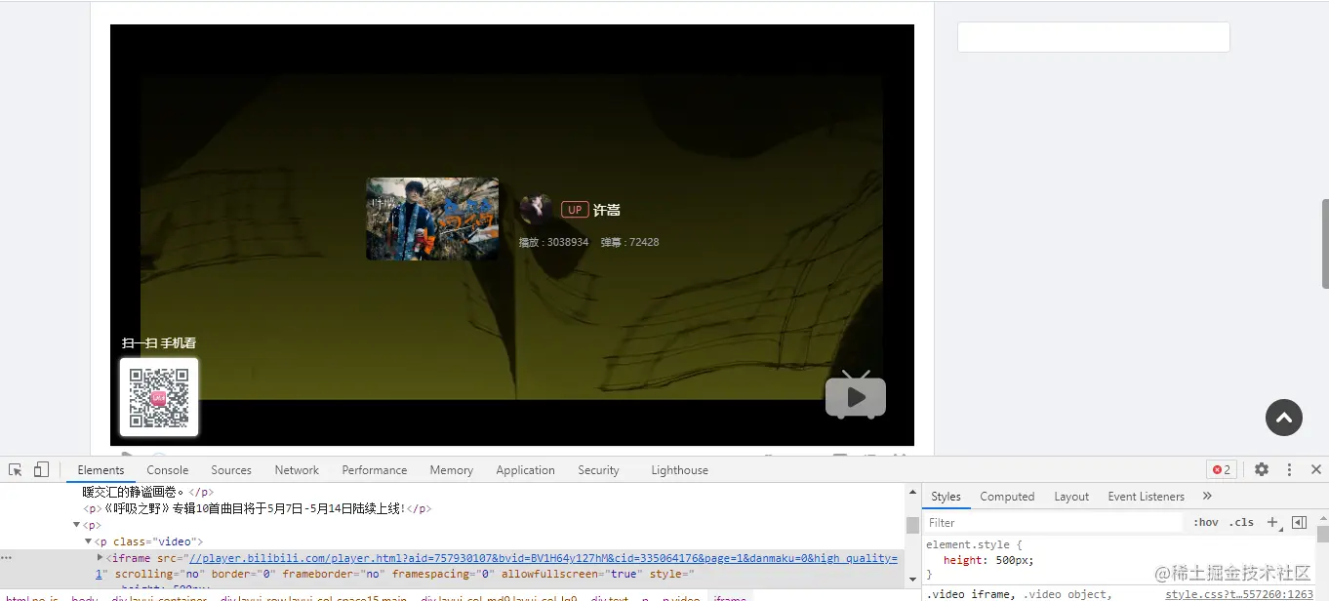Toggle the .cls class editor button
1329x601 pixels.
click(x=1241, y=523)
